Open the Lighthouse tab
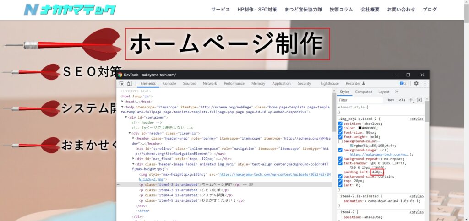Viewport: 469px width, 221px height. [330, 84]
